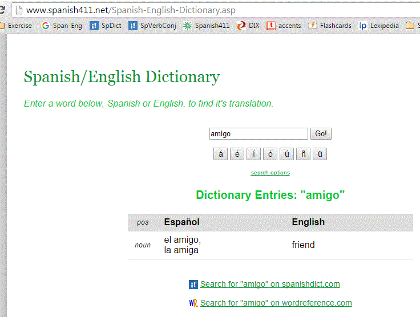This screenshot has height=317, width=420.
Task: Click the accents bookmark icon
Action: click(271, 26)
